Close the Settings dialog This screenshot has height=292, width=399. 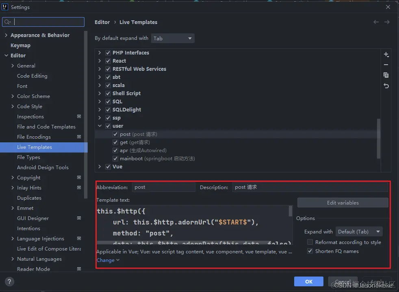click(x=388, y=7)
